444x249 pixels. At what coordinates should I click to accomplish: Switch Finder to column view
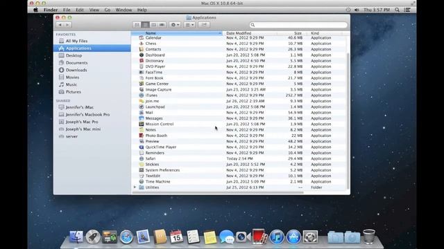(154, 25)
